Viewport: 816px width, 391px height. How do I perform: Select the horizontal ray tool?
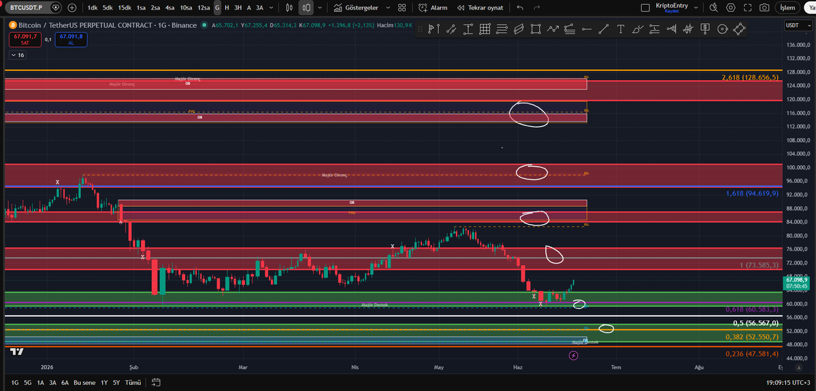click(587, 29)
